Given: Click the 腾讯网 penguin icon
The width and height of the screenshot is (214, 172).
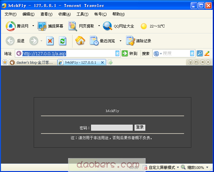Looking at the screenshot, I should click(x=10, y=26).
